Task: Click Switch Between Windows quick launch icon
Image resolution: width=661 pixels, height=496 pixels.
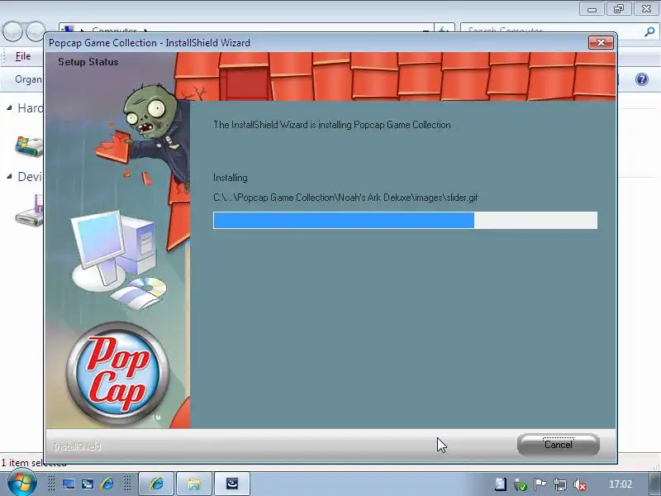Action: 88,484
